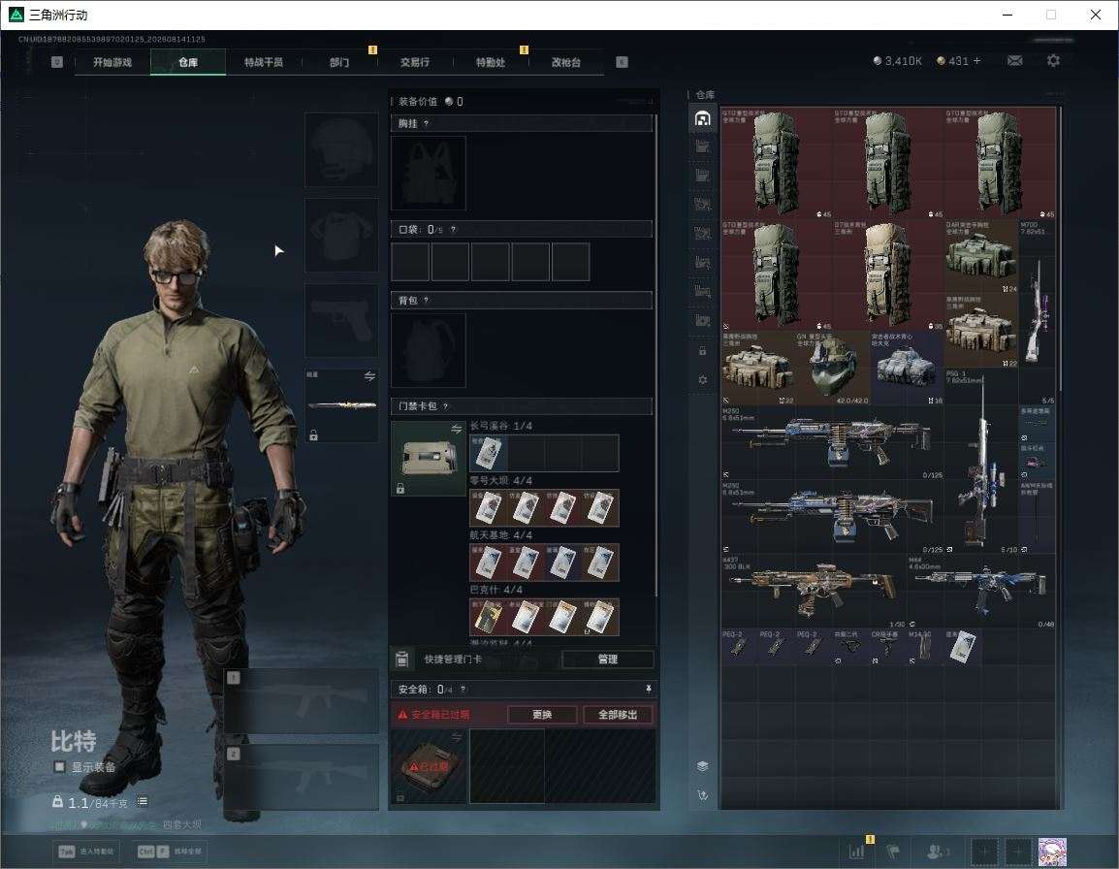This screenshot has width=1119, height=869.
Task: Select the 长弓溪谷 keycard
Action: click(x=489, y=453)
